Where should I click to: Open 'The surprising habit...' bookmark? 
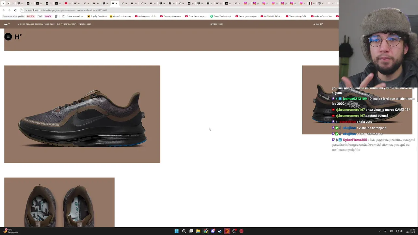click(x=297, y=16)
